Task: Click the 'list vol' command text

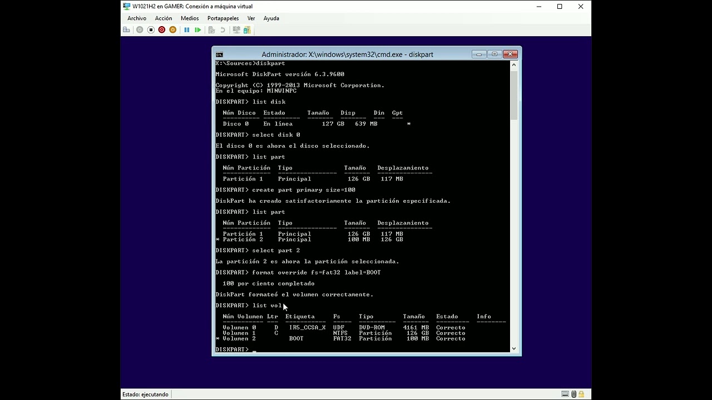Action: coord(267,306)
